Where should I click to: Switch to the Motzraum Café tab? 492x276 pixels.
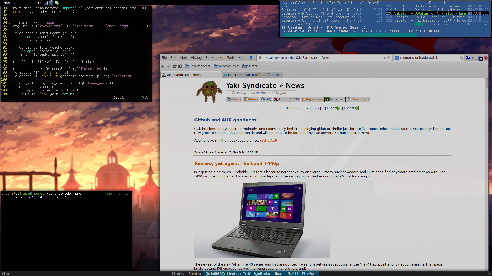pos(253,75)
